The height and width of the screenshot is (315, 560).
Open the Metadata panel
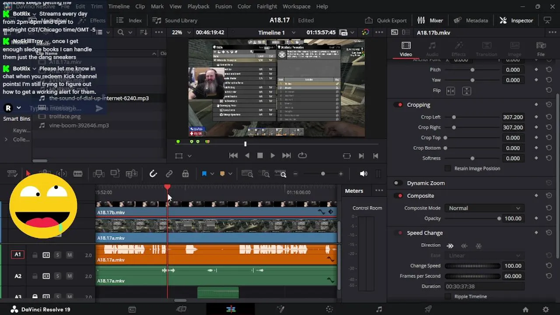pyautogui.click(x=471, y=21)
